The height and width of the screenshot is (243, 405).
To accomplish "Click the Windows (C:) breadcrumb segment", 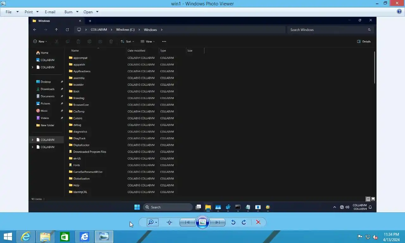I will tap(125, 30).
